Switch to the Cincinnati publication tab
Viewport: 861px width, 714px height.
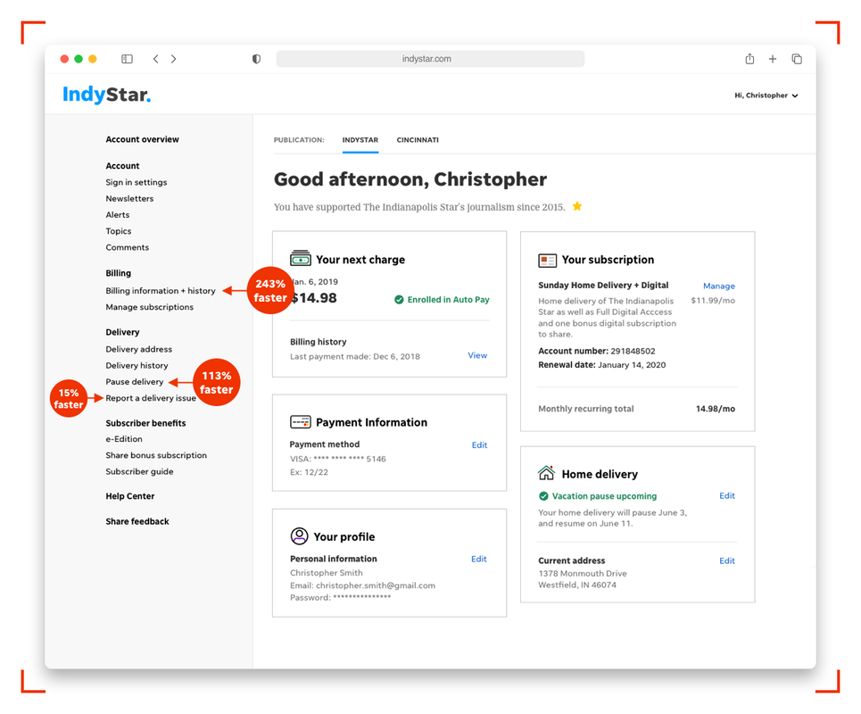click(x=418, y=140)
